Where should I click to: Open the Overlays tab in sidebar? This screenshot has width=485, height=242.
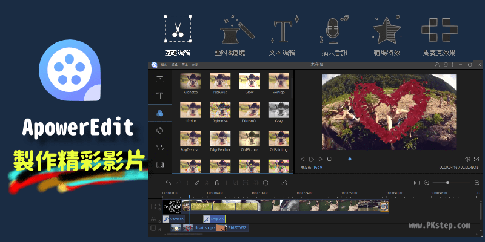point(159,130)
